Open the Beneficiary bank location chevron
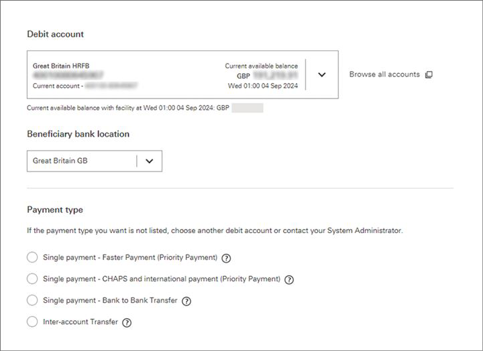The height and width of the screenshot is (351, 483). pyautogui.click(x=149, y=161)
